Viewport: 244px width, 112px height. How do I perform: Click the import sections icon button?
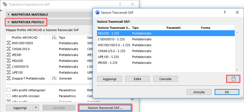(x=233, y=79)
